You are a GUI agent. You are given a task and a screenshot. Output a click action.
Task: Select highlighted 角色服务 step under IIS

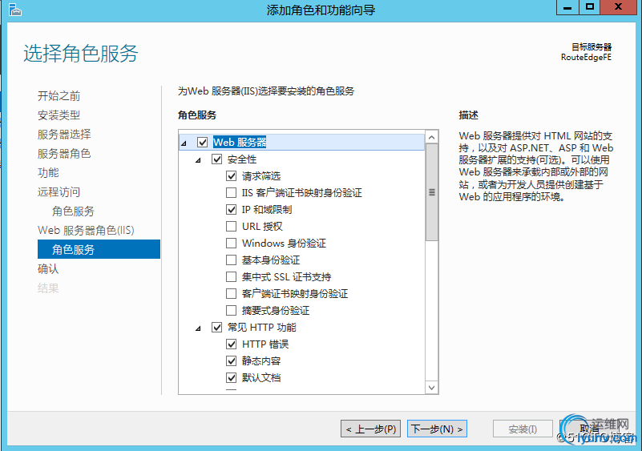coord(99,249)
